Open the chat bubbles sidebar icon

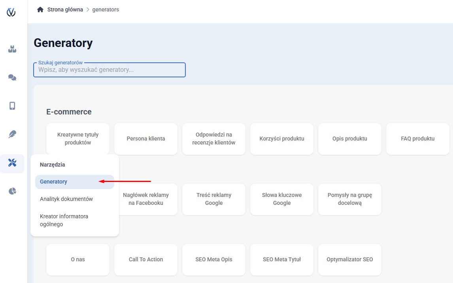pos(12,78)
